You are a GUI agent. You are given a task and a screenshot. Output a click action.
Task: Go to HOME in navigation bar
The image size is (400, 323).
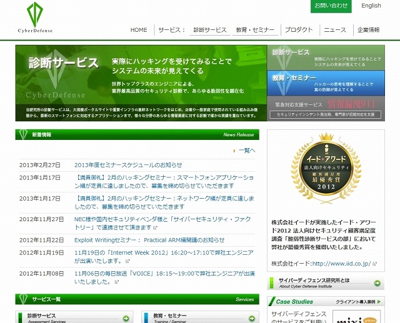pos(139,30)
